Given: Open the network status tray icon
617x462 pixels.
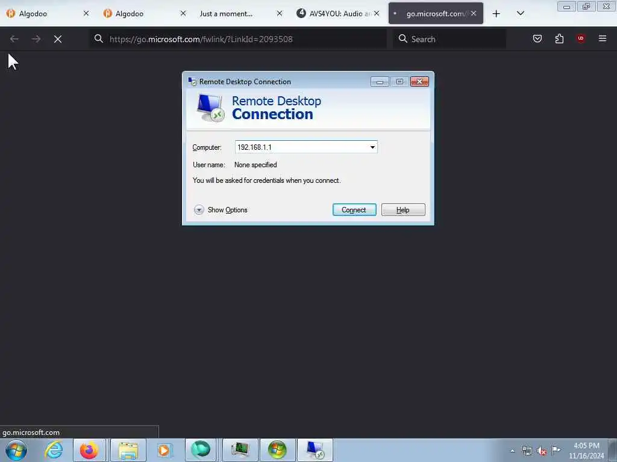Looking at the screenshot, I should pyautogui.click(x=527, y=451).
